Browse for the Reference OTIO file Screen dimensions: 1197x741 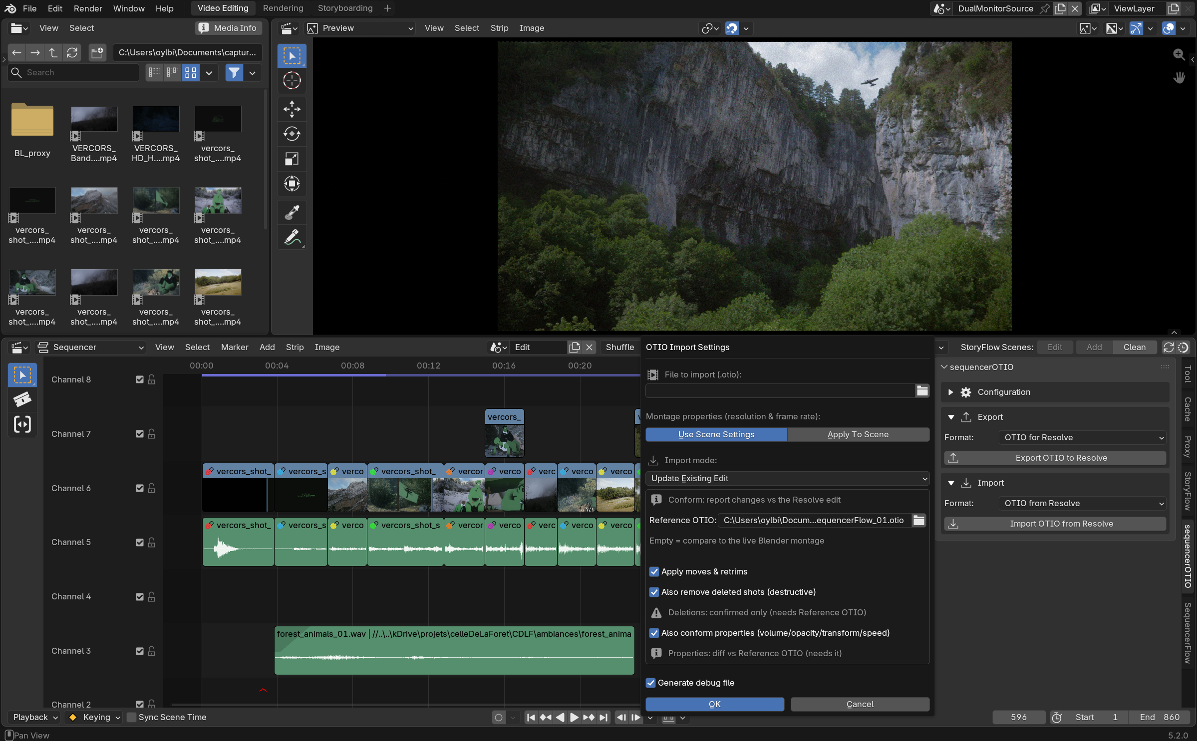tap(919, 520)
